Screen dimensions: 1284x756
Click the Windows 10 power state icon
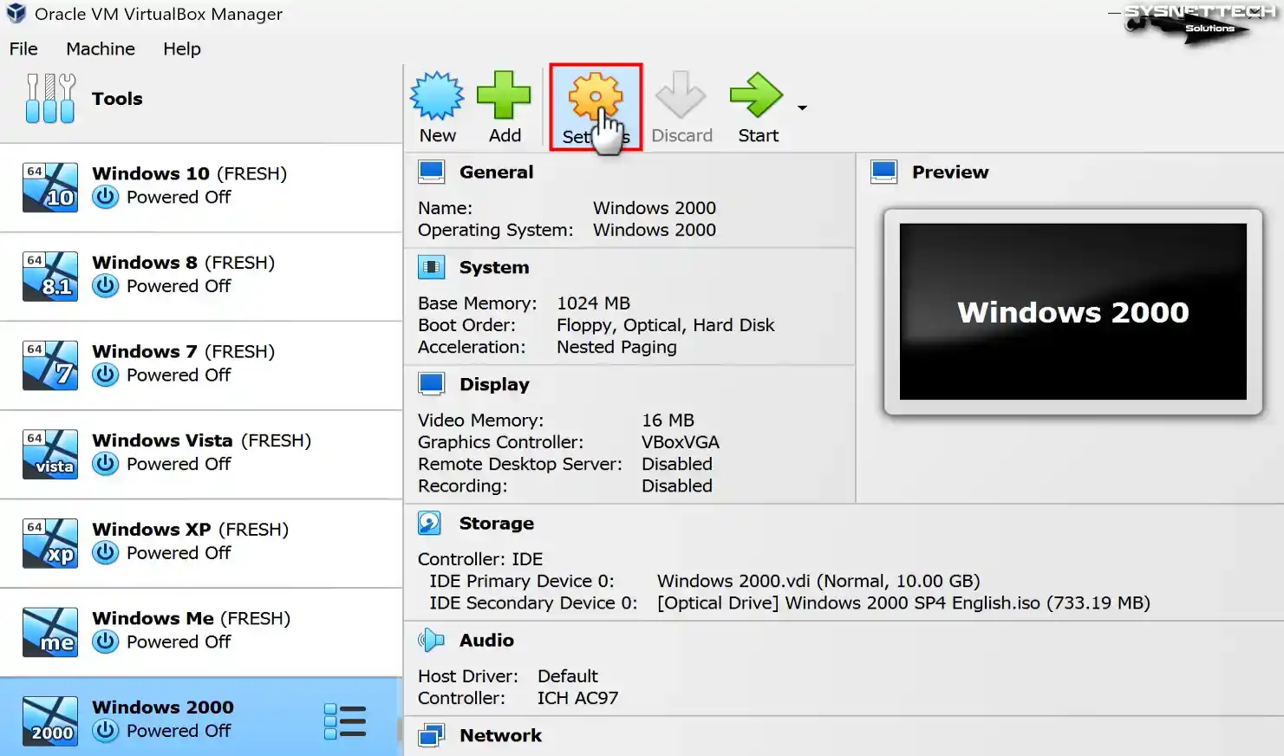click(106, 197)
